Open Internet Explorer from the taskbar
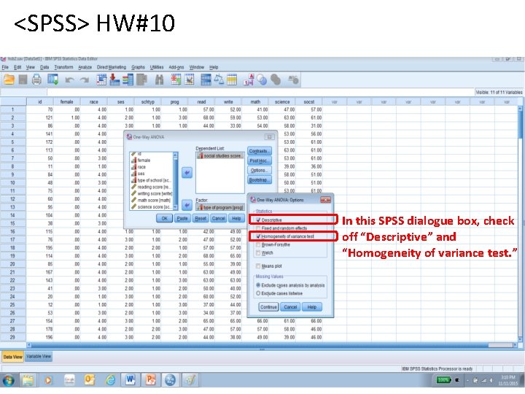 click(111, 380)
